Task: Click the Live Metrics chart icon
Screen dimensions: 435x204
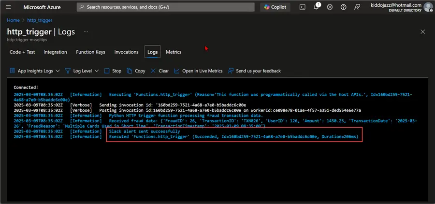Action: [x=177, y=71]
